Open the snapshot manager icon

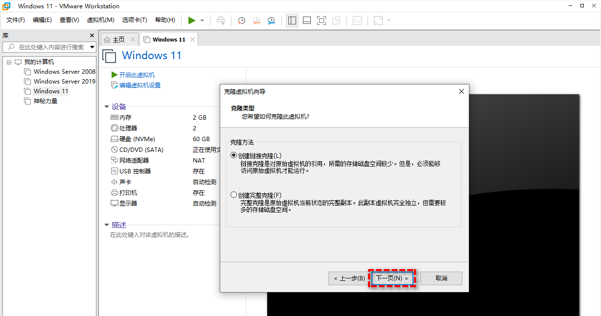[x=270, y=21]
